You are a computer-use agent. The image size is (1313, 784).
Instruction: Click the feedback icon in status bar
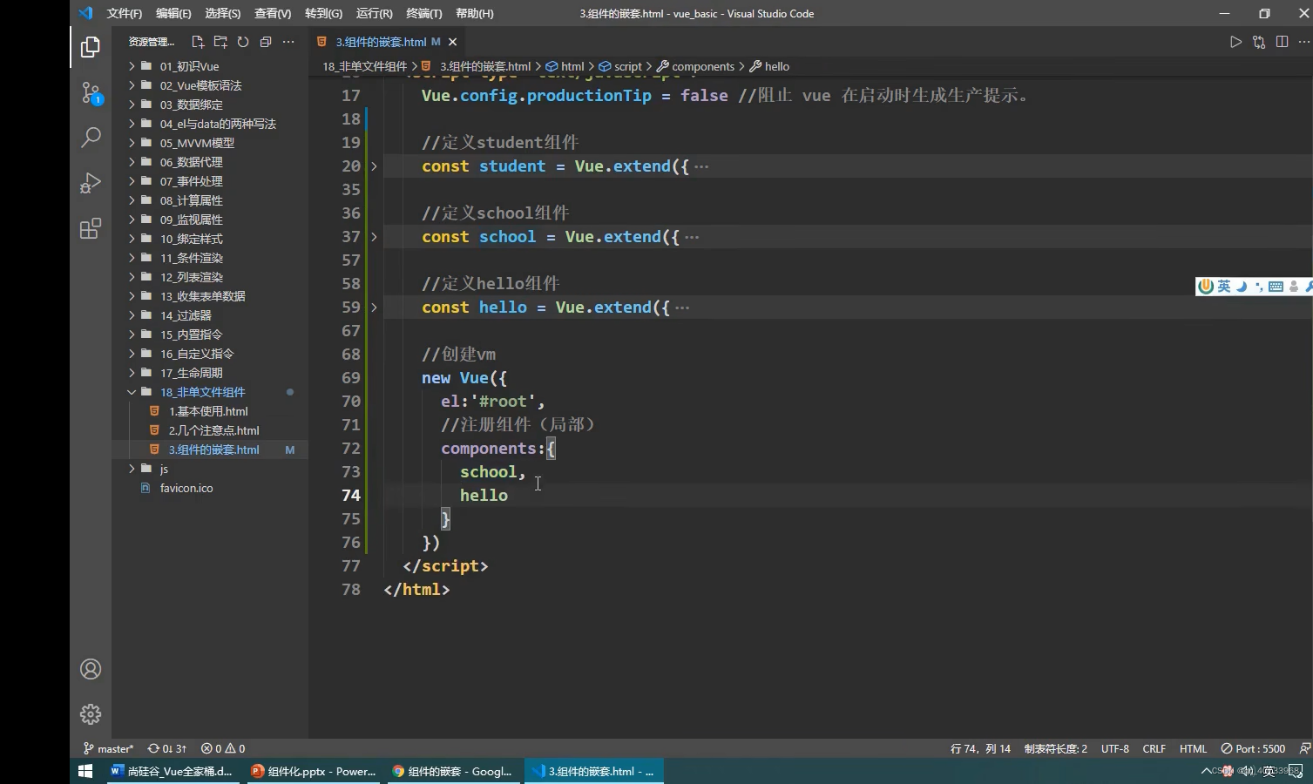1304,748
